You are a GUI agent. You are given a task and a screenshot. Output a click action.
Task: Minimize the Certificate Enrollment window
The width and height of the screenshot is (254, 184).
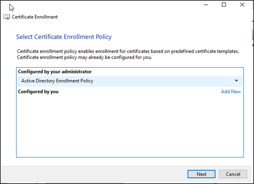[x=206, y=5]
